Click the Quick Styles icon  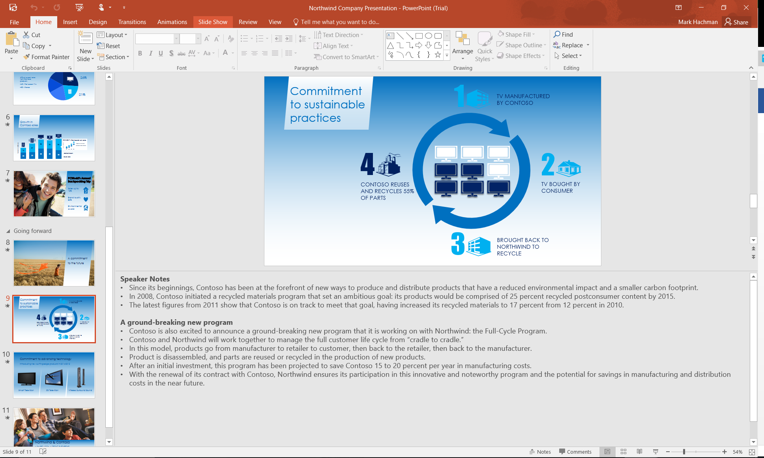[485, 39]
